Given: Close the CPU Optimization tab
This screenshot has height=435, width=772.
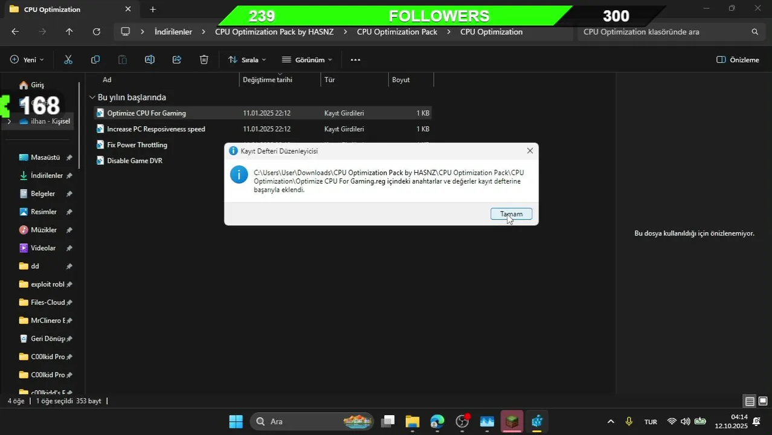Looking at the screenshot, I should coord(127,9).
